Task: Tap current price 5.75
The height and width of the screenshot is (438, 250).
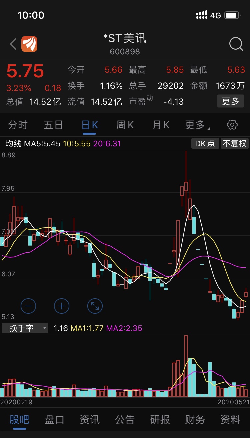Action: pyautogui.click(x=25, y=71)
